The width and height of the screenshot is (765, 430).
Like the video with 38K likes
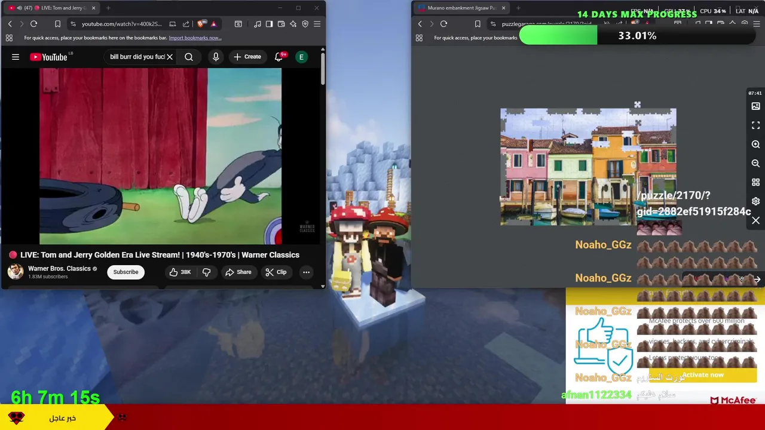(x=179, y=272)
